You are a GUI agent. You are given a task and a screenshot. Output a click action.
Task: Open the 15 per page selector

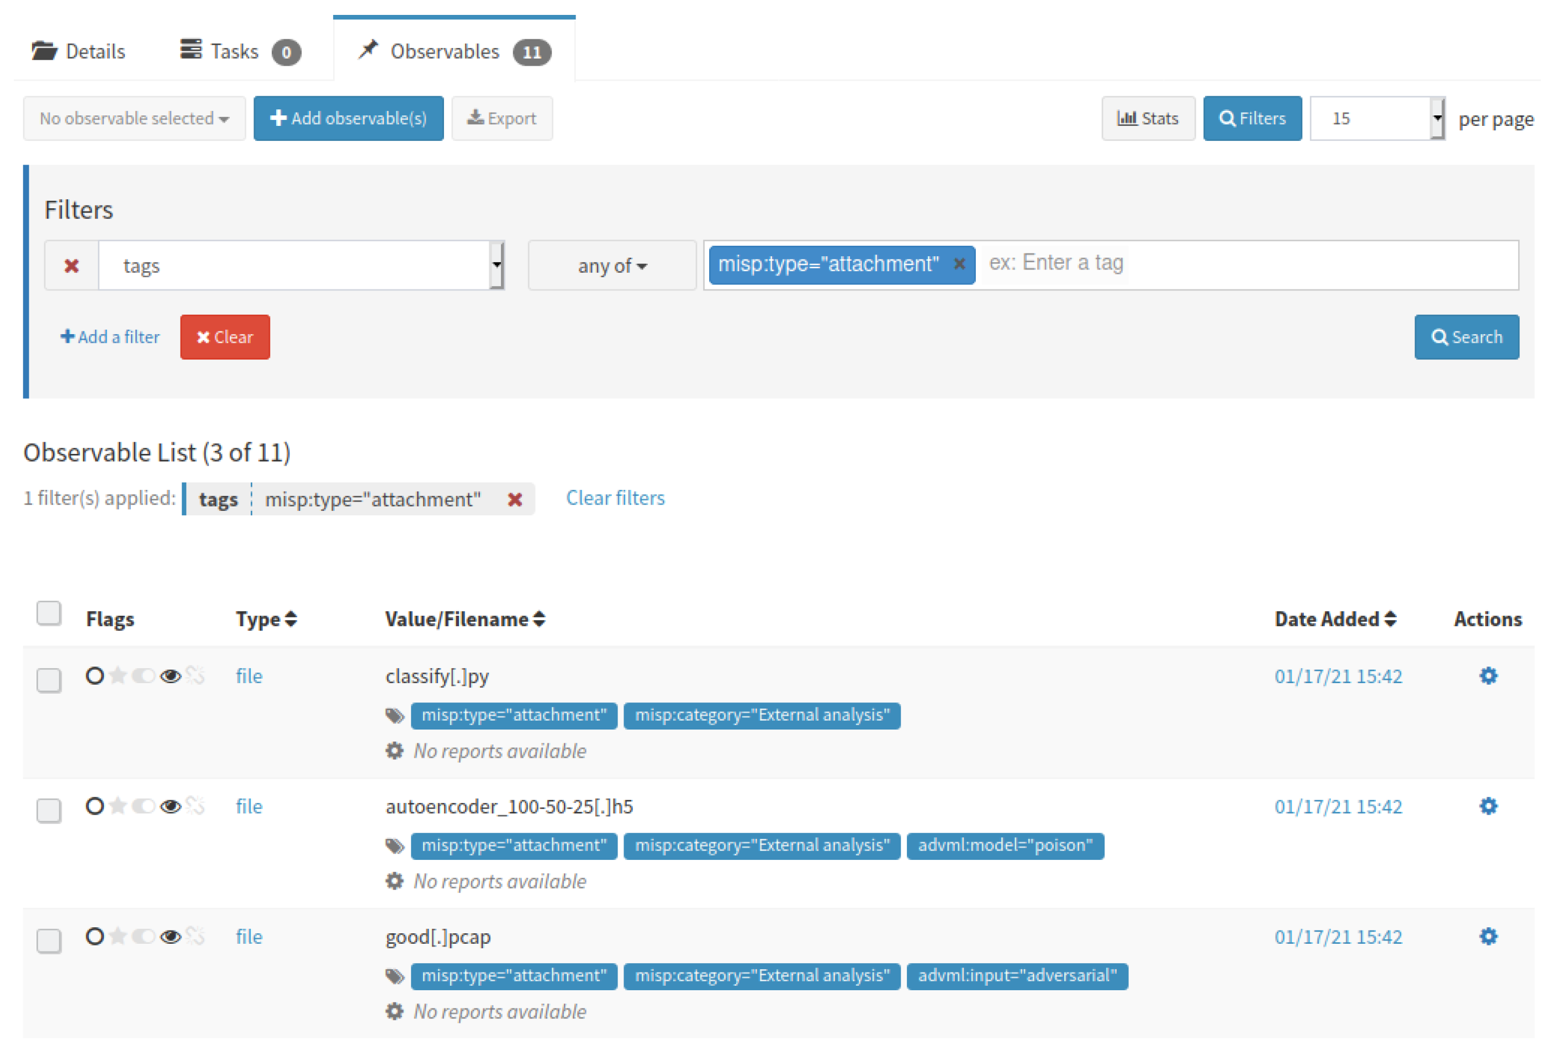(x=1377, y=118)
